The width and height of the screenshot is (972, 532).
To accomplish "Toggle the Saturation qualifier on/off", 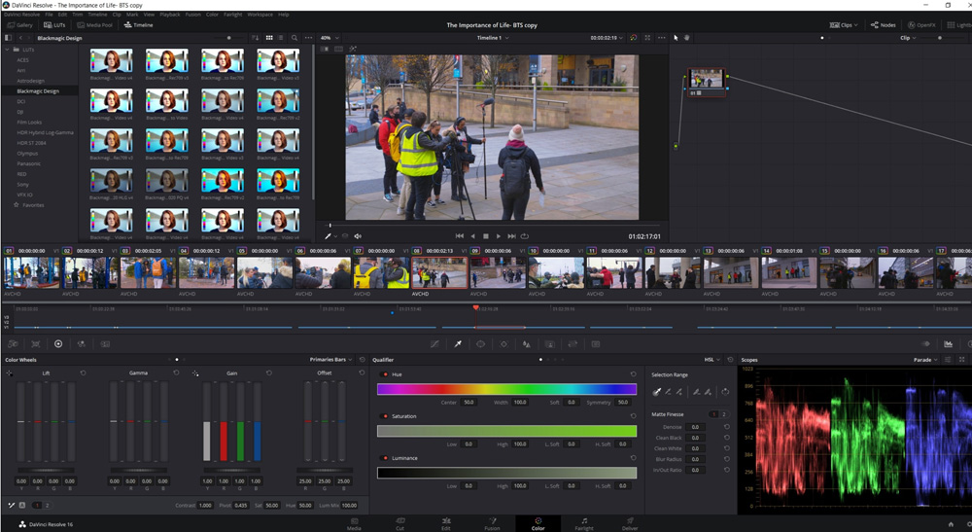I will [x=385, y=416].
